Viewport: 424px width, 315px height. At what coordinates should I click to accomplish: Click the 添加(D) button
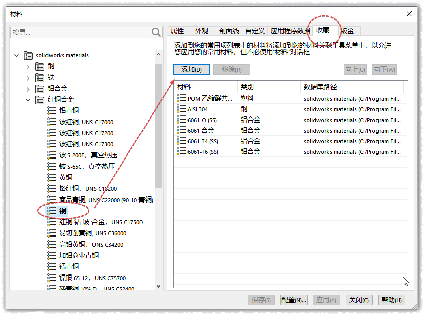click(192, 70)
